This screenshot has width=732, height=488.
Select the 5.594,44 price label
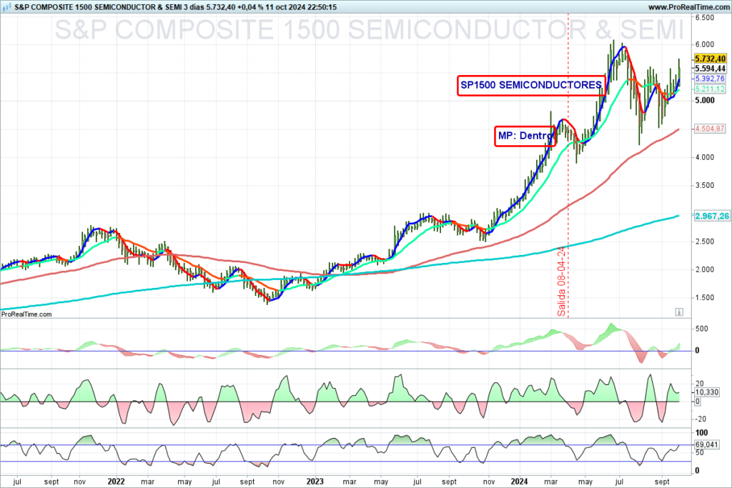click(x=710, y=69)
